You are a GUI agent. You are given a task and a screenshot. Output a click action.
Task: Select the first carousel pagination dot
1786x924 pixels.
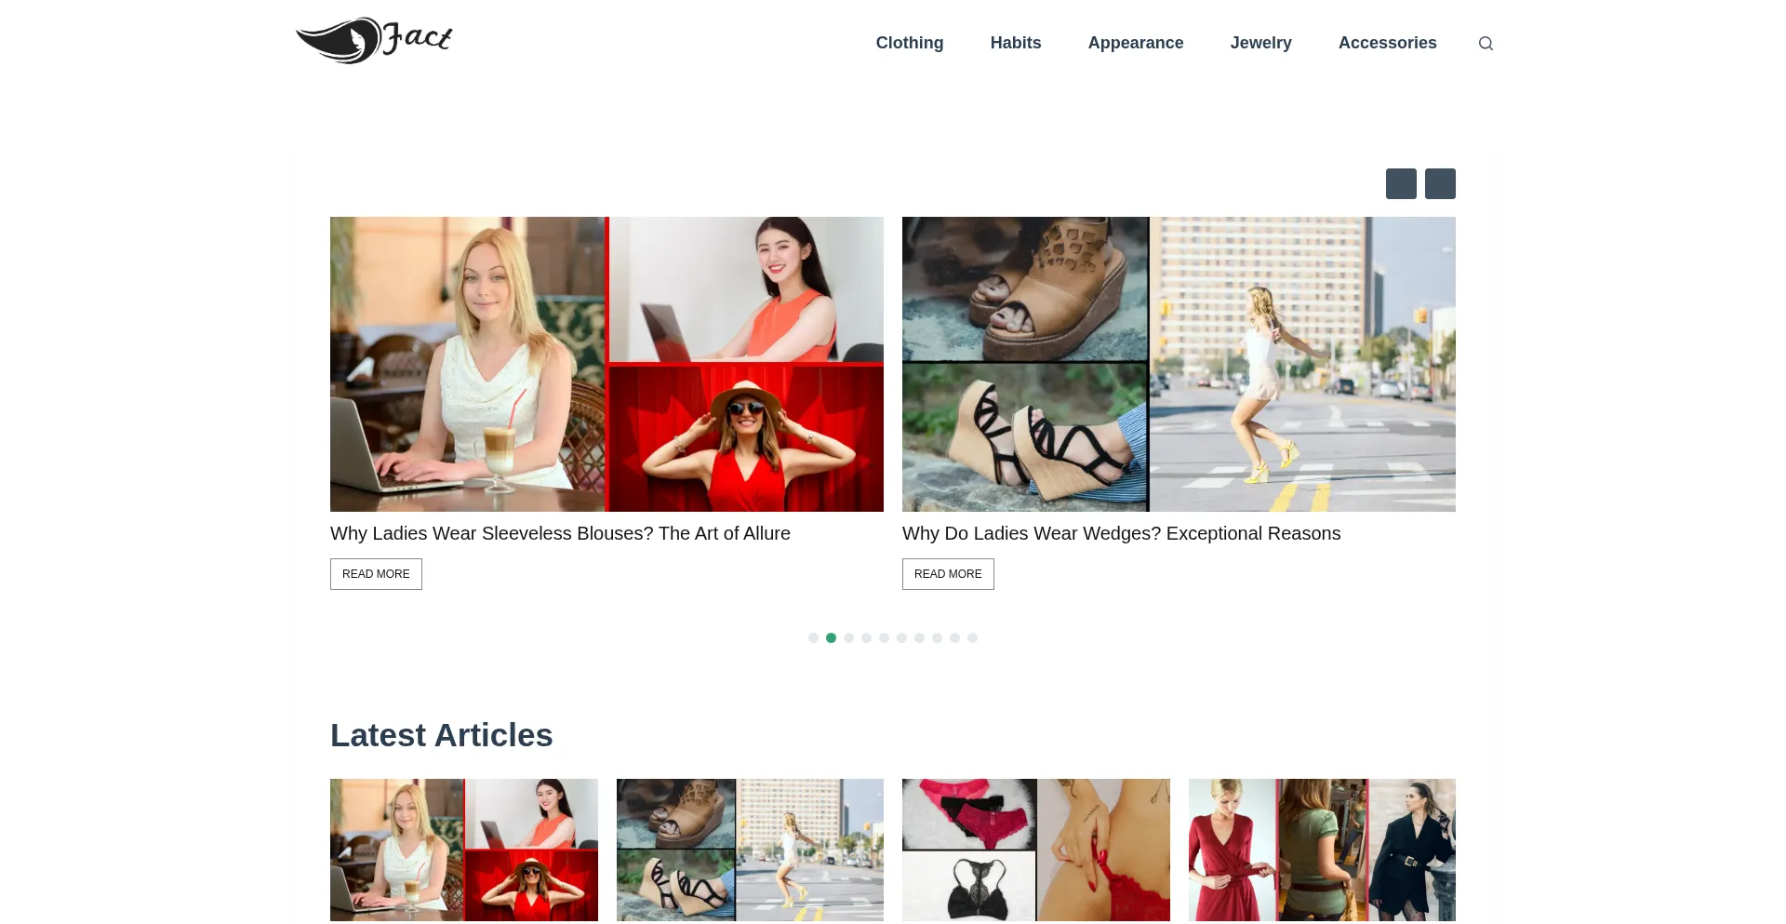(814, 638)
